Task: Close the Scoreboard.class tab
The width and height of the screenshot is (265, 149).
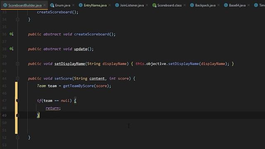Action: point(185,5)
